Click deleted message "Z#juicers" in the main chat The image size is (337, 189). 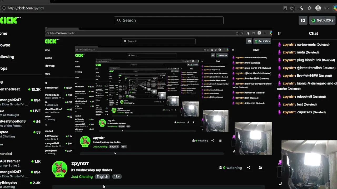pos(304,112)
